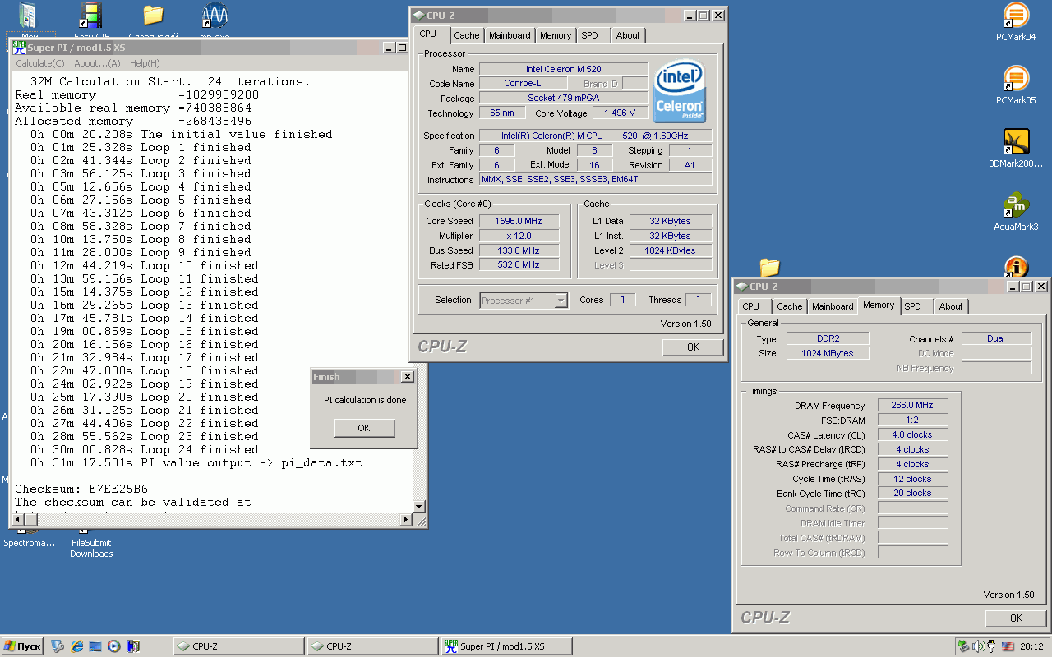
Task: Click the memory Type value DDR2
Action: pos(827,338)
